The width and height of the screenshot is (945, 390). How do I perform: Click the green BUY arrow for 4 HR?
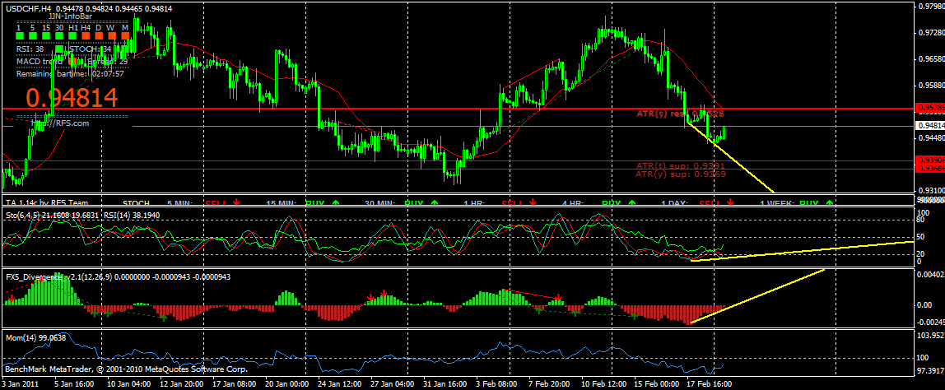[x=632, y=202]
